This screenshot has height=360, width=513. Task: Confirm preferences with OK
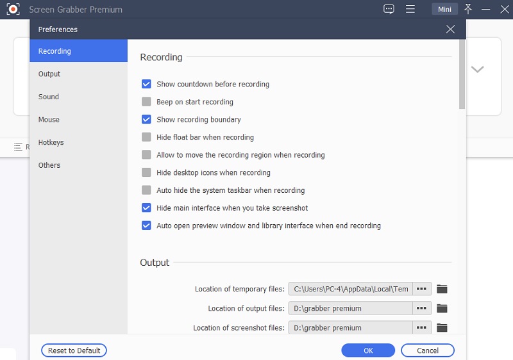[x=368, y=350]
